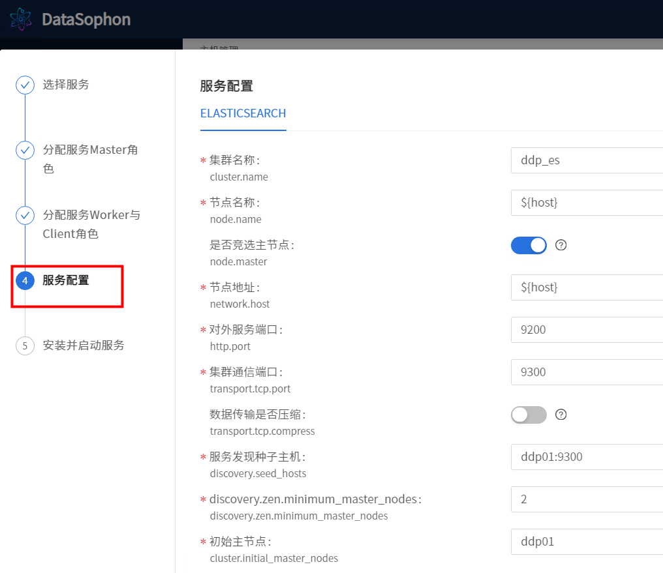The height and width of the screenshot is (573, 663).
Task: Click the transport.tcp.compress subtitle text
Action: [x=262, y=431]
